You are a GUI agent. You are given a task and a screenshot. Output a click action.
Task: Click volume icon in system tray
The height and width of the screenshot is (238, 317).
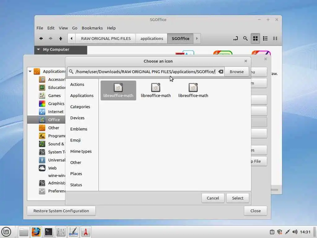coord(295,232)
